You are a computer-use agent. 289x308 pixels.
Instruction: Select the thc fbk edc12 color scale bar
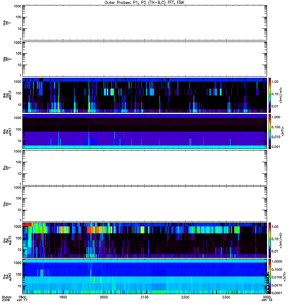point(270,240)
